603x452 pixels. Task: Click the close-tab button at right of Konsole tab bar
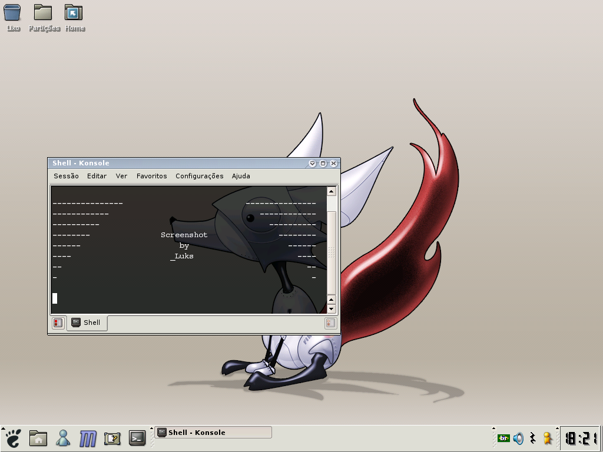[330, 323]
